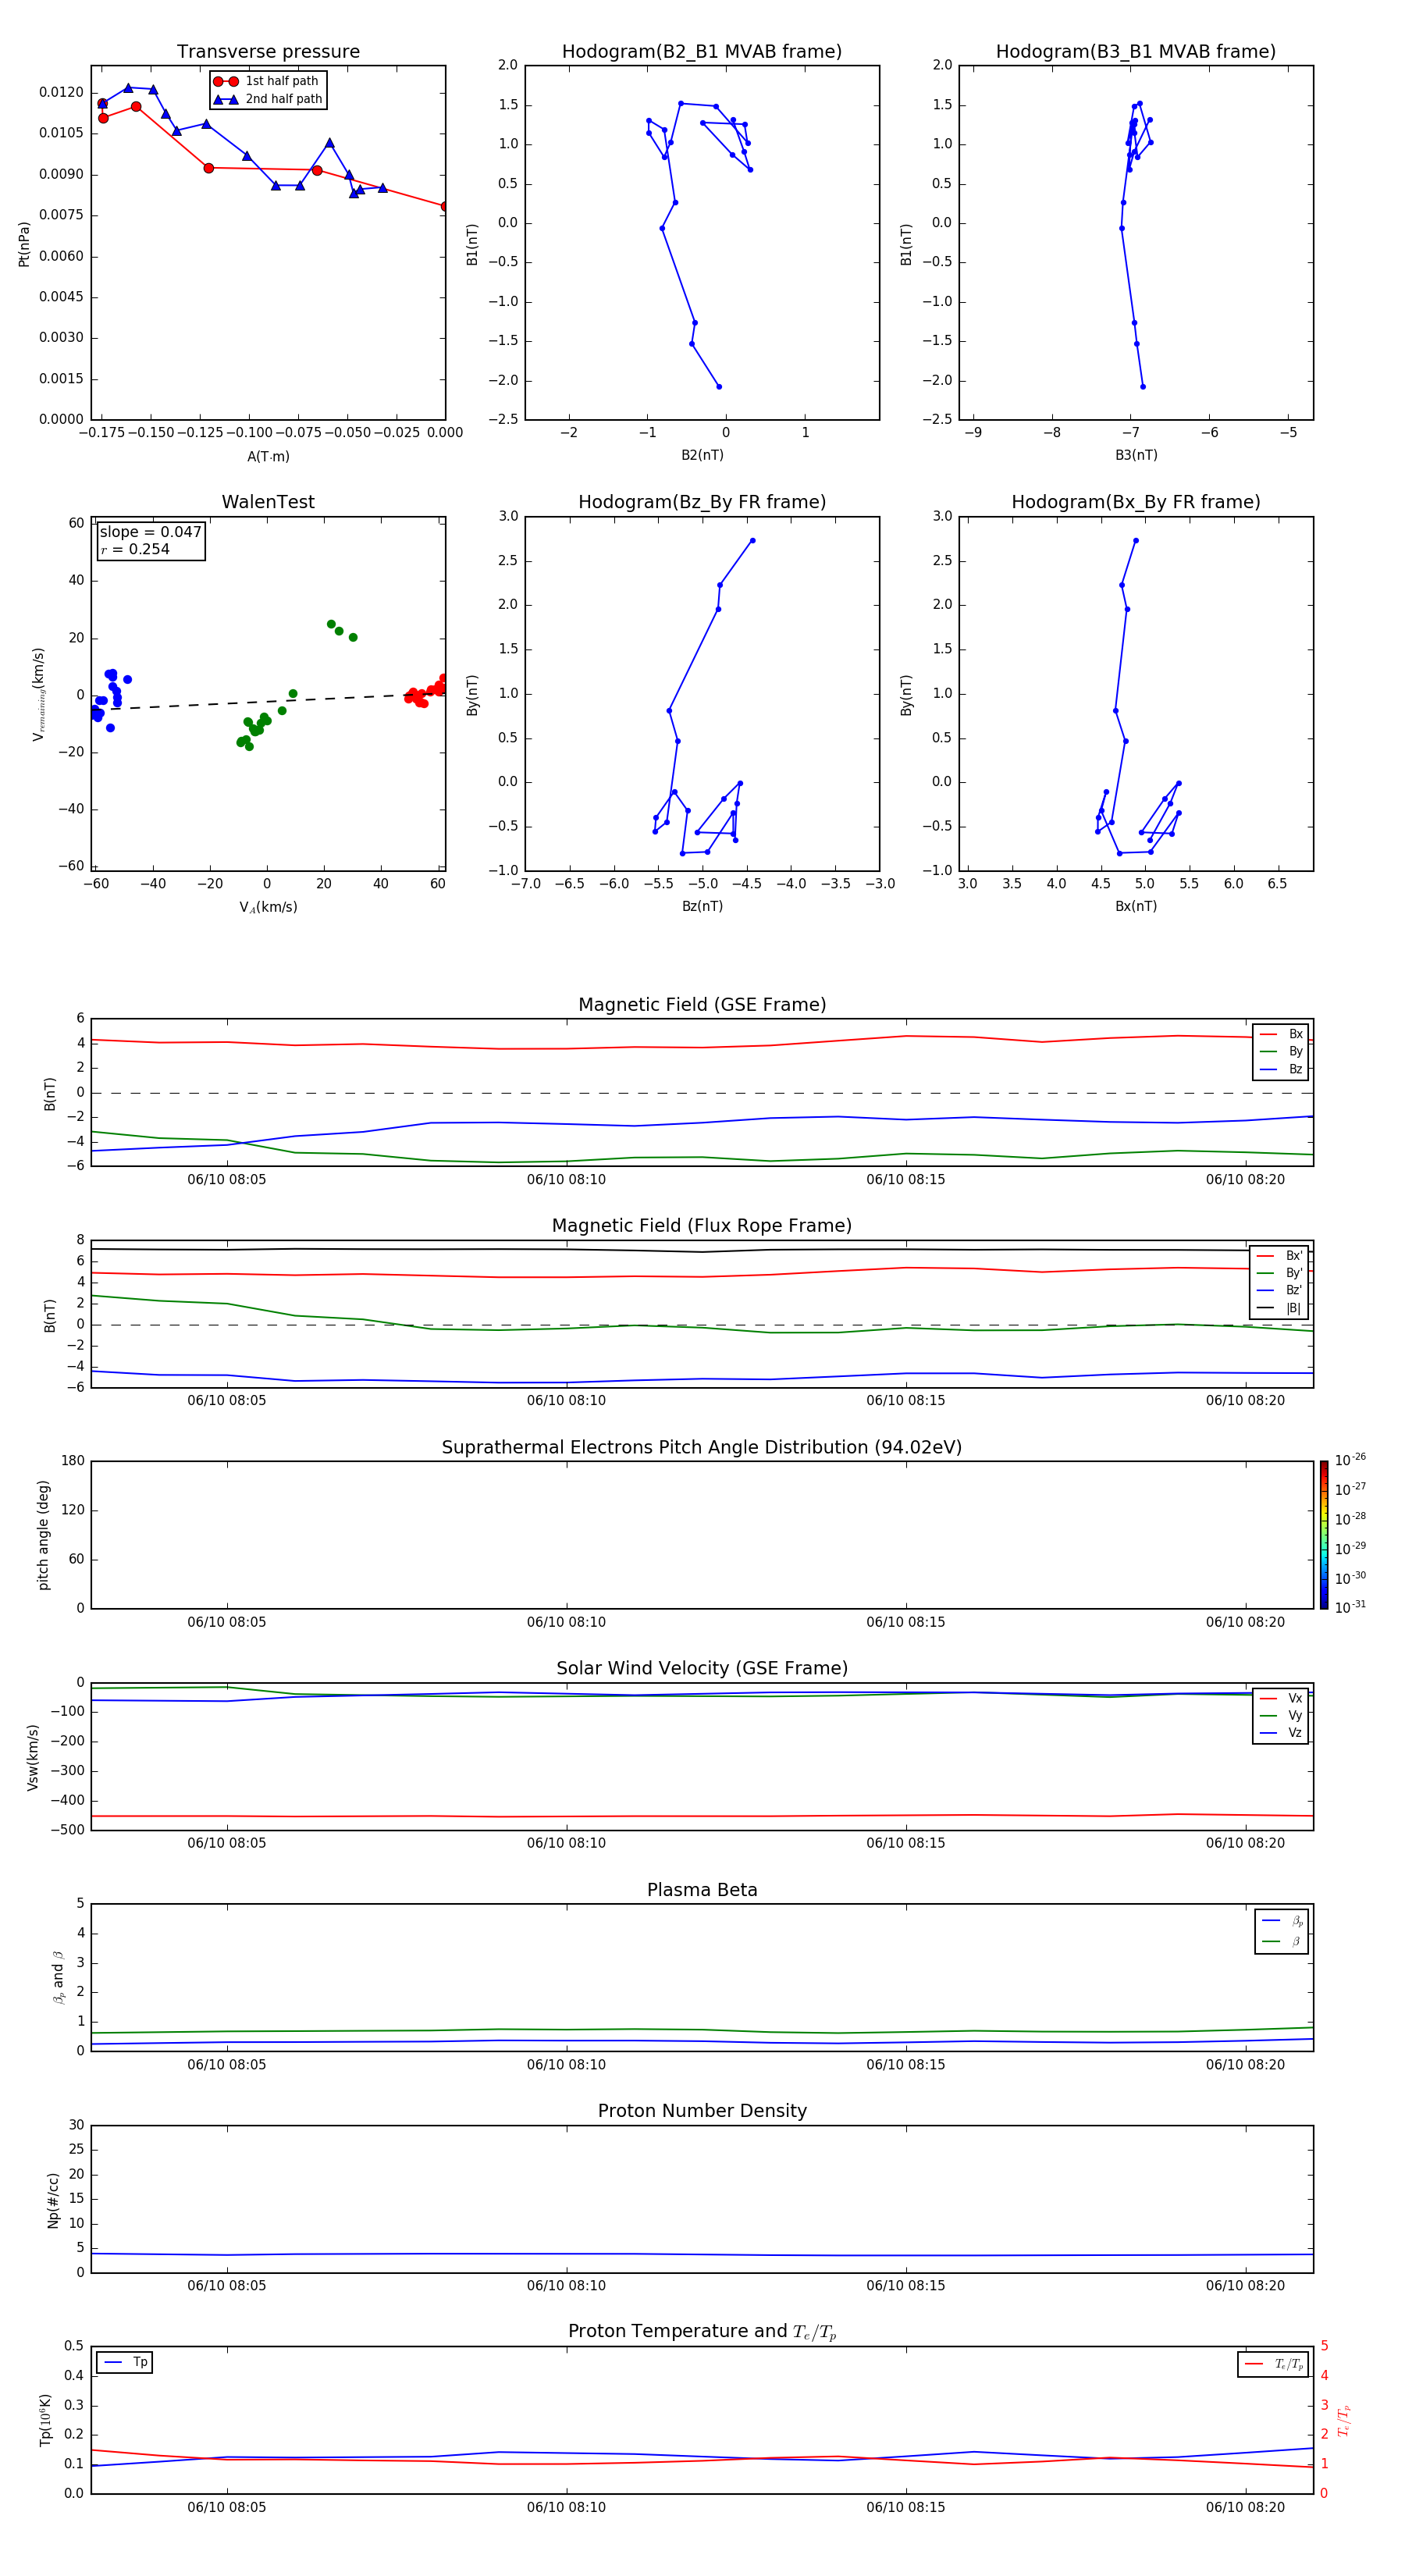The height and width of the screenshot is (2576, 1405).
Task: Click the "Hodogram(B2_B1 MVAB frame)" title
Action: pyautogui.click(x=702, y=52)
